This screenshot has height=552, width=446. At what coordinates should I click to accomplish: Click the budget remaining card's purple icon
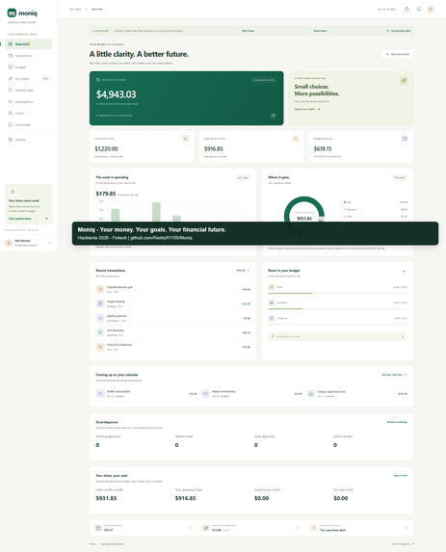[405, 139]
